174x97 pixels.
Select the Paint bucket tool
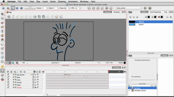2,40
